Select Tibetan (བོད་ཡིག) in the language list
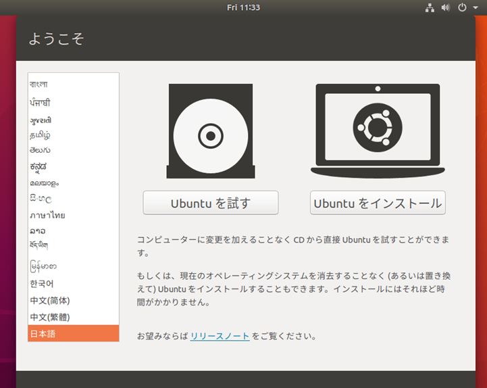The image size is (487, 388). (74, 245)
